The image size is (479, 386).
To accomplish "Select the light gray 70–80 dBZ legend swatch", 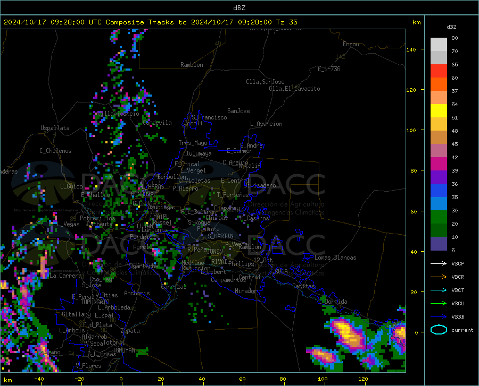I will [439, 45].
